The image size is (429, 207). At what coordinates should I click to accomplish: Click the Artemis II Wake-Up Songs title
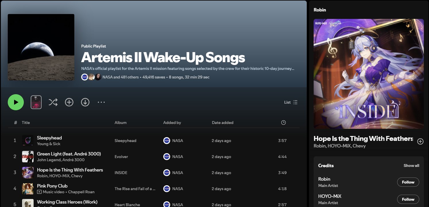point(163,57)
